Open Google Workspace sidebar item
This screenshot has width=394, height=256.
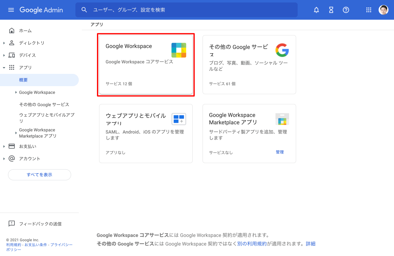pyautogui.click(x=37, y=92)
